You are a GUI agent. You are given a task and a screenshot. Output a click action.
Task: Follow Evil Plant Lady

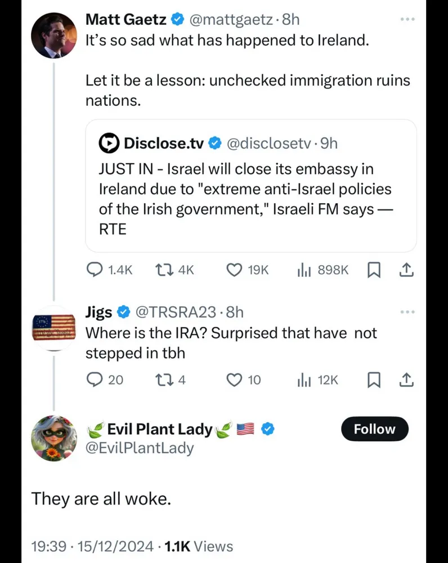[374, 429]
